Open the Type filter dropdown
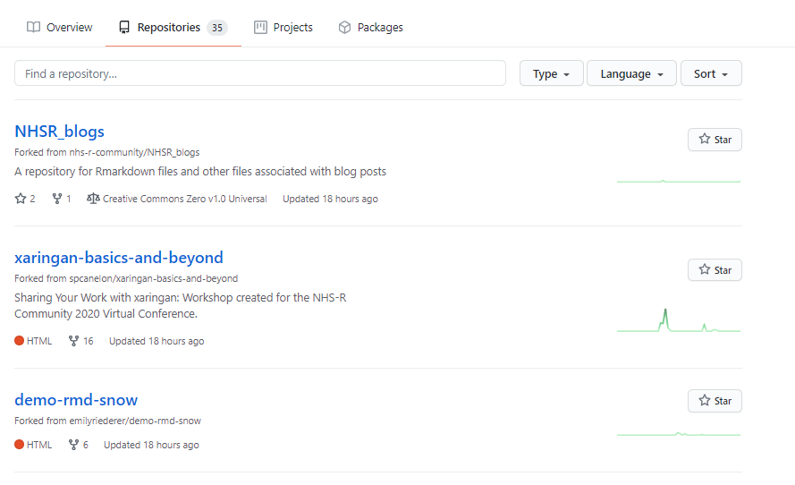Viewport: 795px width, 485px height. click(551, 73)
